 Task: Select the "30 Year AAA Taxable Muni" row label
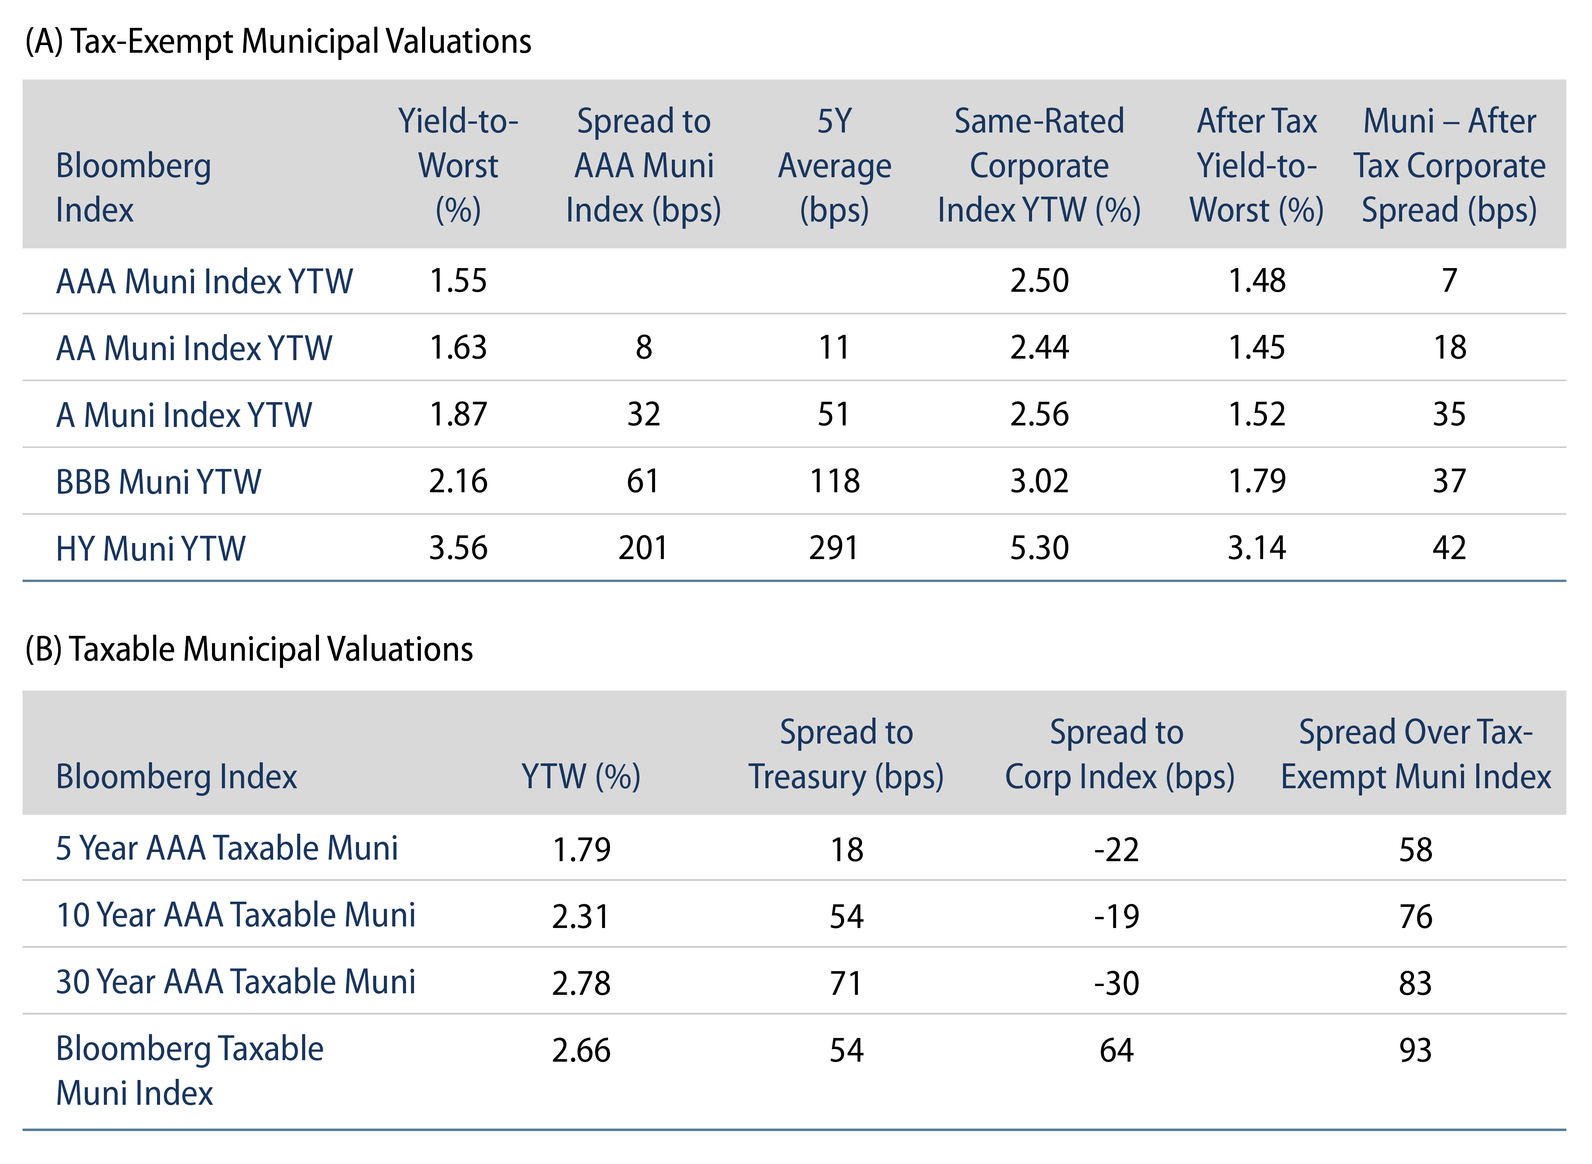pyautogui.click(x=235, y=982)
